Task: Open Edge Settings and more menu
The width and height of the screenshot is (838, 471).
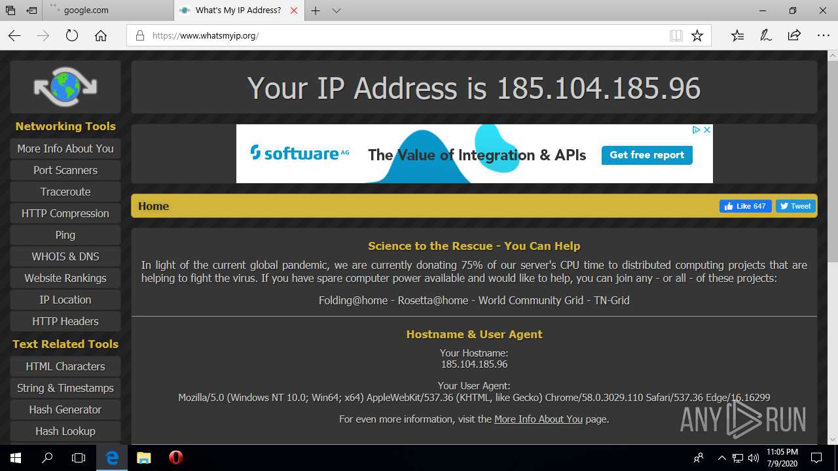Action: click(x=823, y=35)
